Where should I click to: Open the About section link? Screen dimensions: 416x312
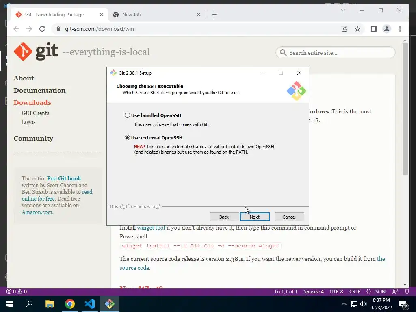click(24, 78)
